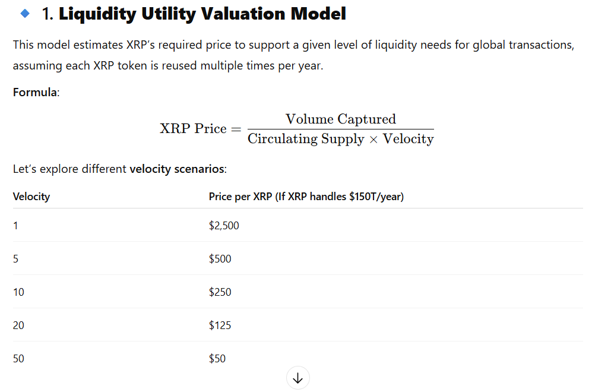This screenshot has height=392, width=611.
Task: Click the Liquidity Utility Valuation Model heading
Action: click(x=202, y=14)
